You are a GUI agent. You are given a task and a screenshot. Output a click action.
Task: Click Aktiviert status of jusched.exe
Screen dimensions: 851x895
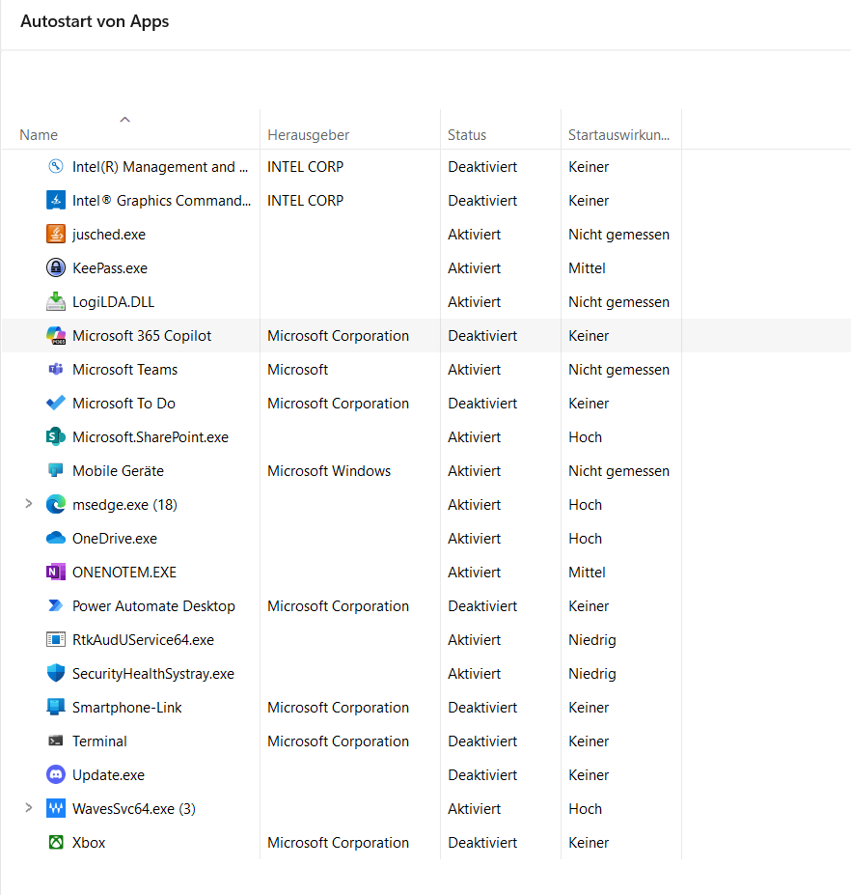click(474, 235)
